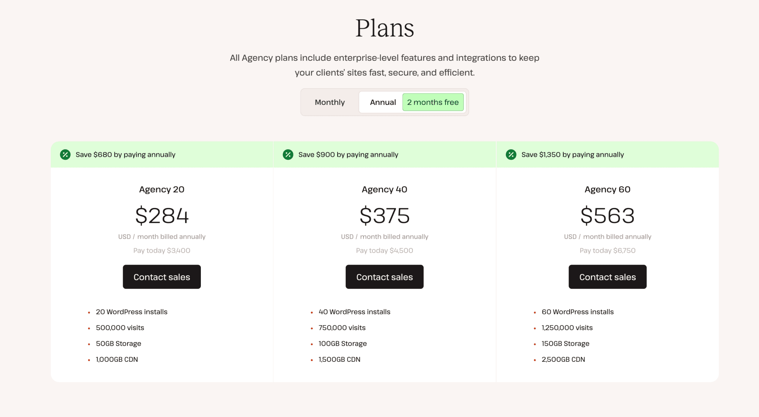Select the Annual billing option
The width and height of the screenshot is (759, 417).
click(x=382, y=102)
